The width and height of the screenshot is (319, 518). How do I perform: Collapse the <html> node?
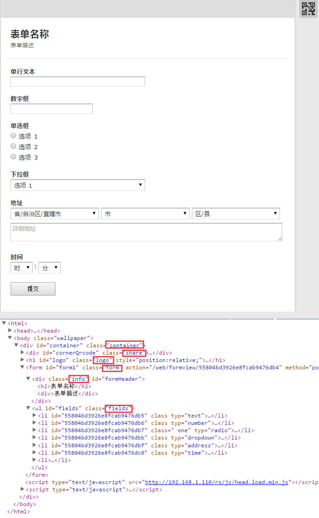[4, 323]
